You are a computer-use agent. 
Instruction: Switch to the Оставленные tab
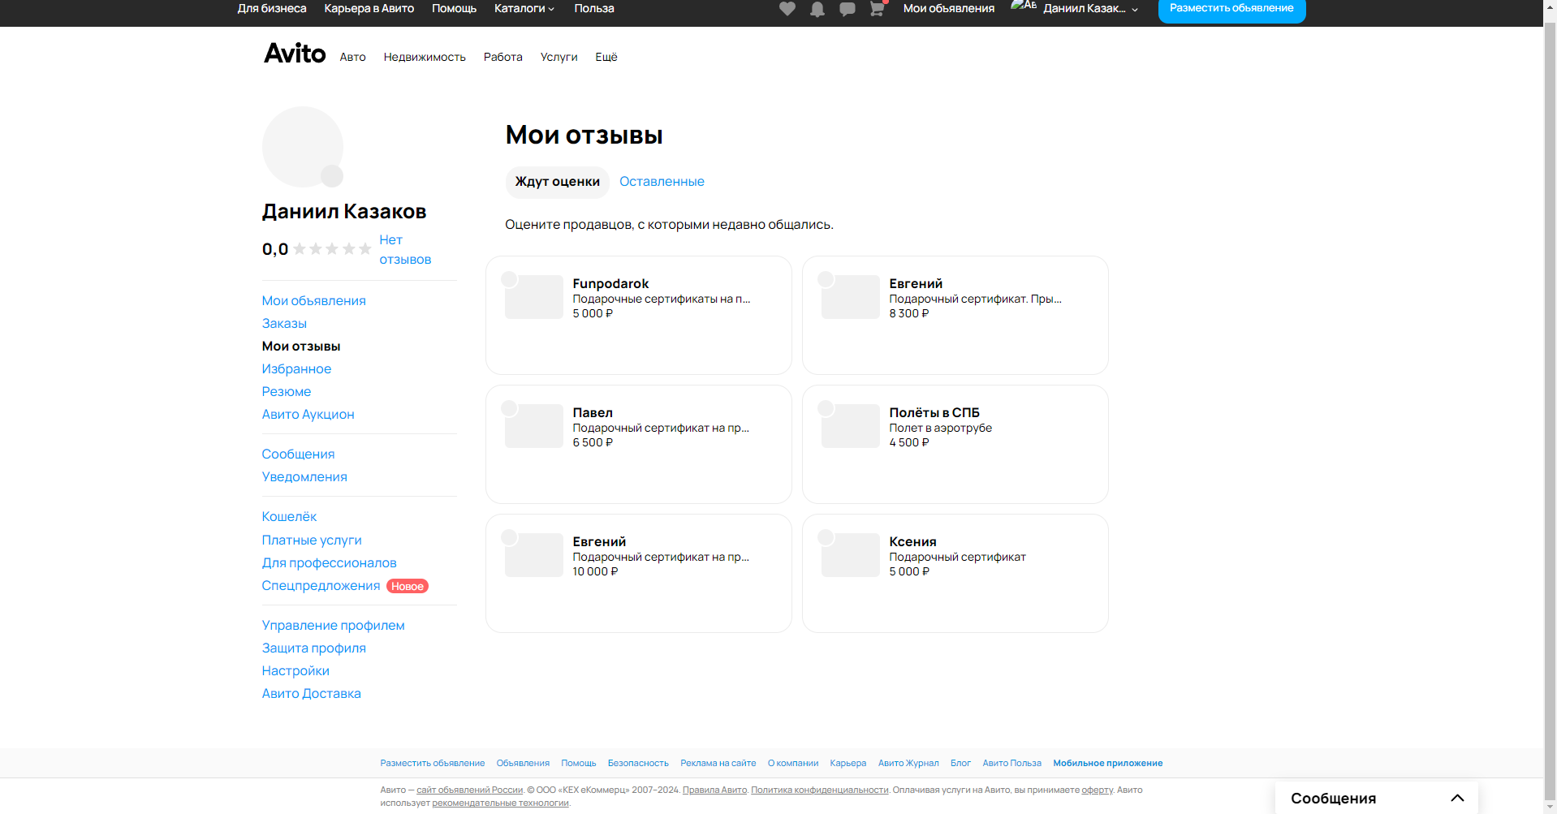point(662,182)
